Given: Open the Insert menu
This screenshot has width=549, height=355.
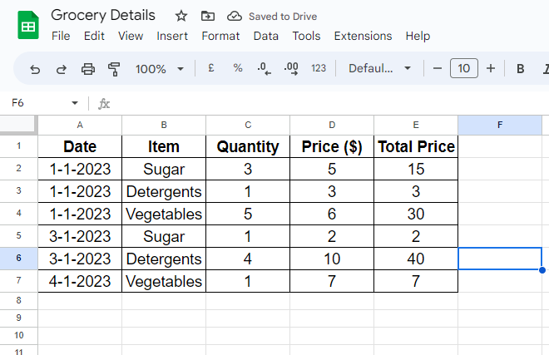Looking at the screenshot, I should (x=172, y=36).
